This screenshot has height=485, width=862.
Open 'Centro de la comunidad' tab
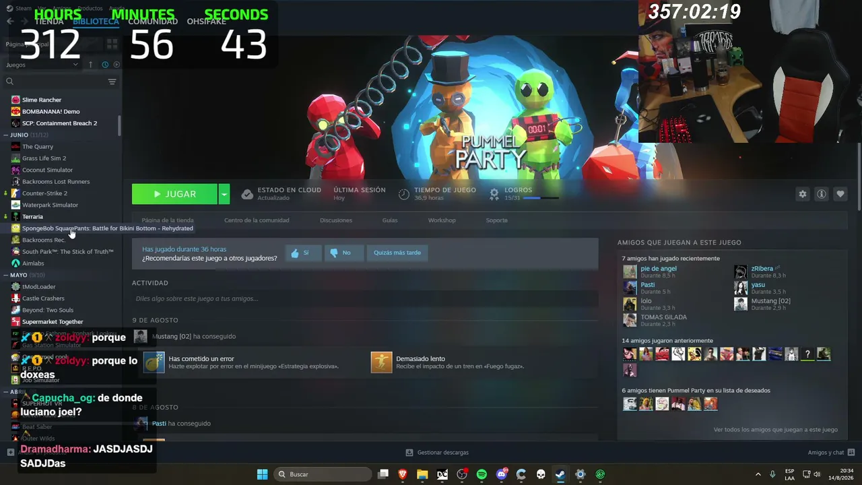click(x=257, y=220)
